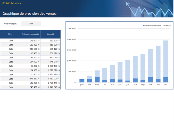Screen dimensions: 174x134
Task: Click the cell showing 113 450 $
Action: pos(30,53)
